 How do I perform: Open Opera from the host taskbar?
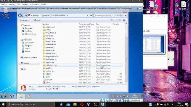(x=82, y=104)
